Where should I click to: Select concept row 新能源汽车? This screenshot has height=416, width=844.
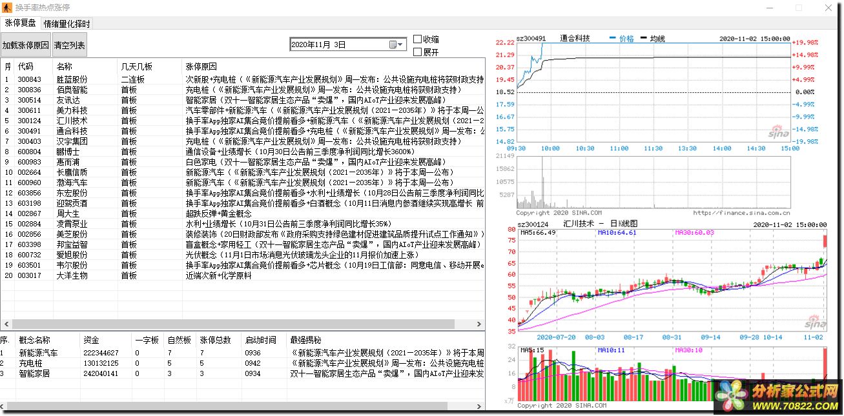point(242,353)
